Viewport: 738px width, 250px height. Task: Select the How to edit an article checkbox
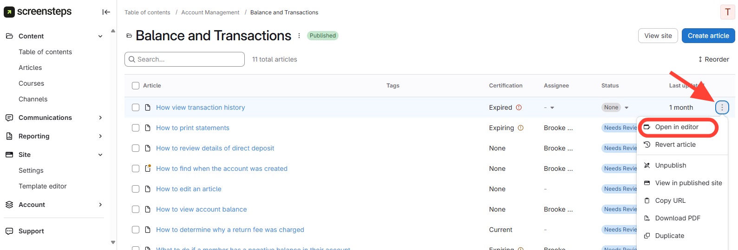pos(136,189)
